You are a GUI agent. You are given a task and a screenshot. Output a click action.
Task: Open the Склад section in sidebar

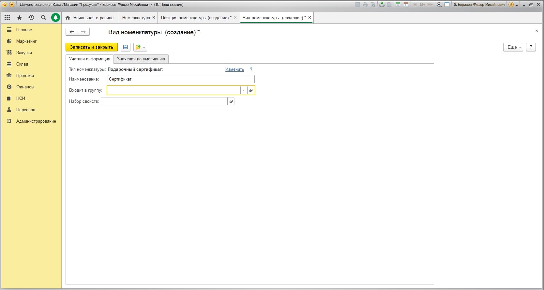(22, 64)
